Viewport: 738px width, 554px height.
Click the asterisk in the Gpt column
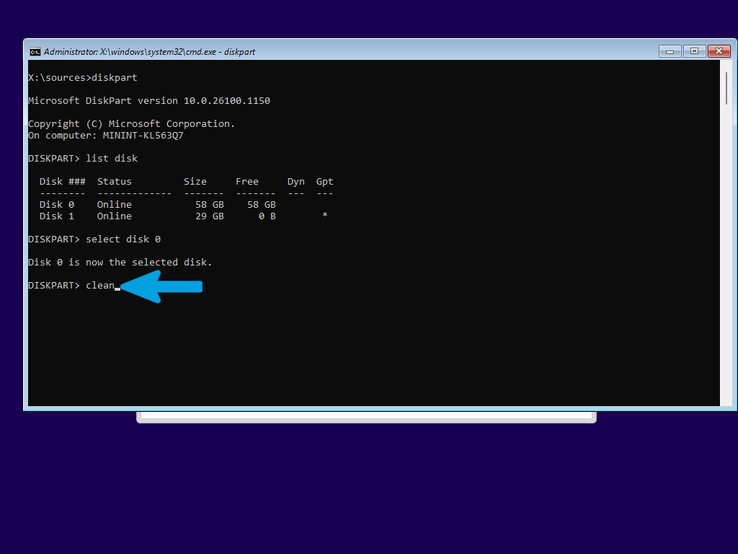point(325,215)
